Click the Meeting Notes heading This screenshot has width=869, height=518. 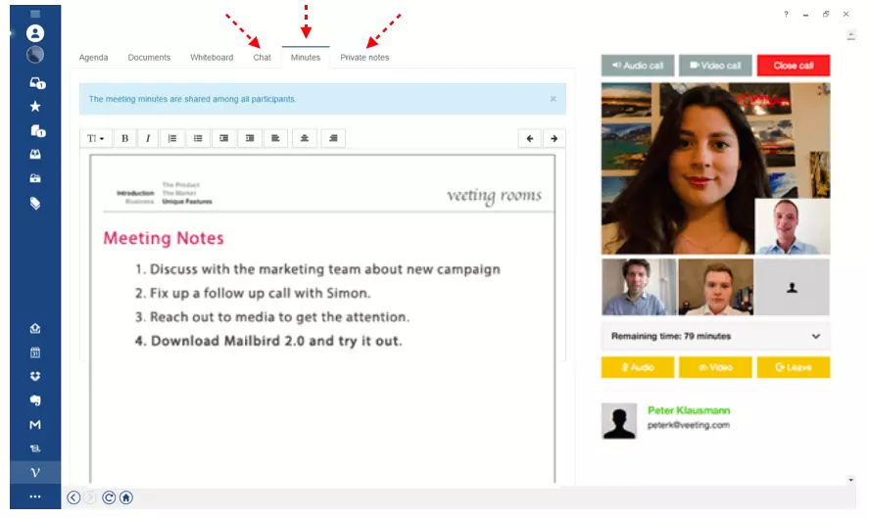pyautogui.click(x=164, y=238)
